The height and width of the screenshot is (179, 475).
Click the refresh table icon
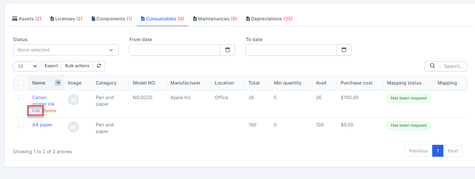pyautogui.click(x=99, y=66)
